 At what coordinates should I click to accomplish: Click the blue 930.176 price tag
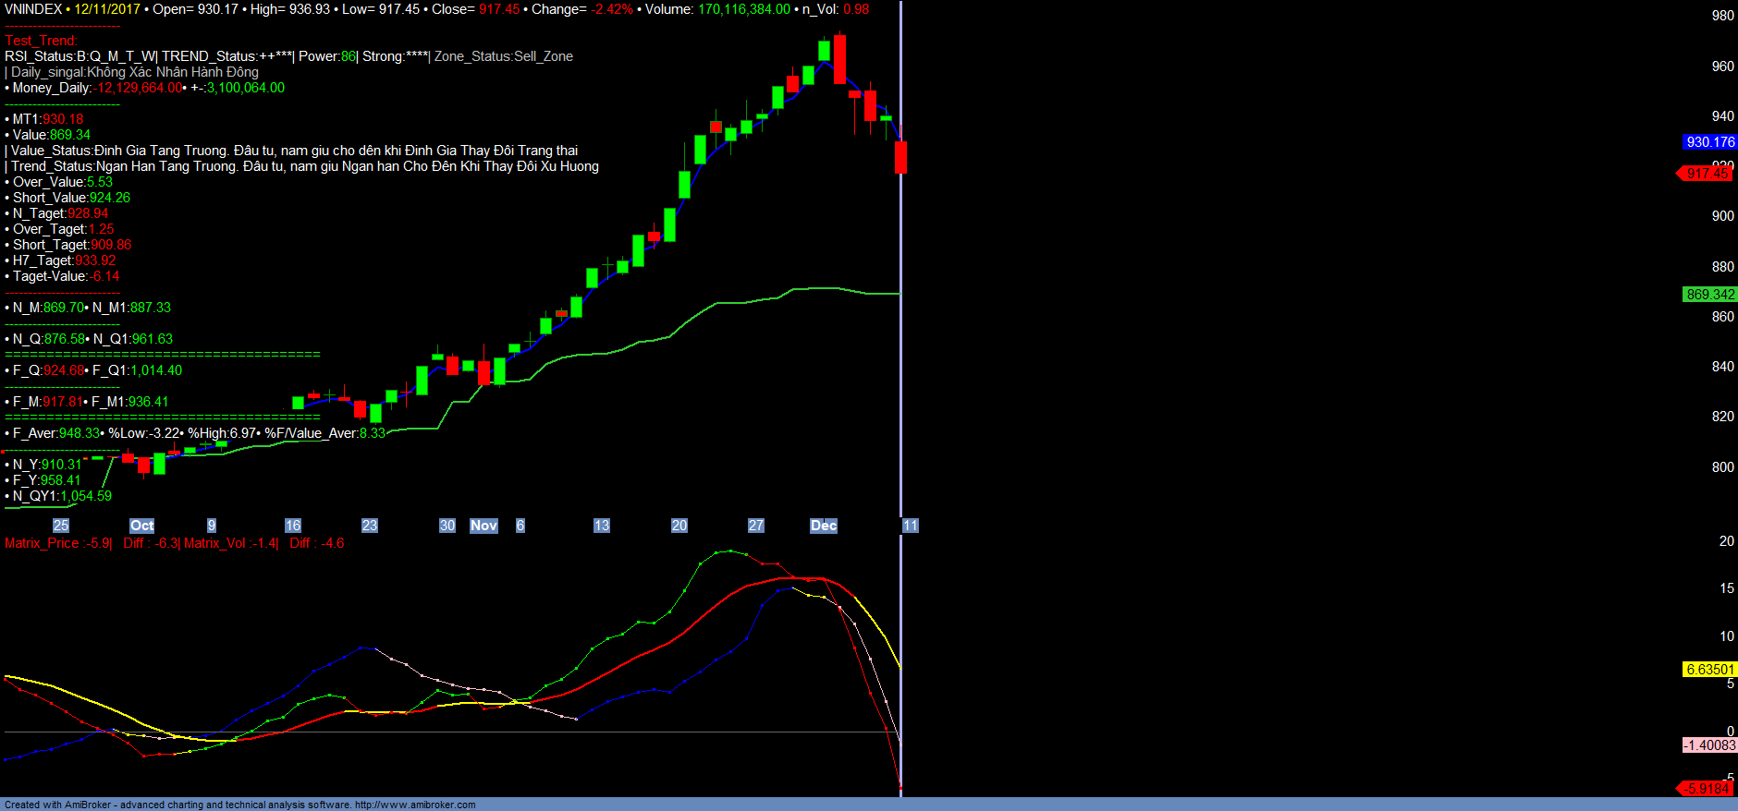(1709, 142)
